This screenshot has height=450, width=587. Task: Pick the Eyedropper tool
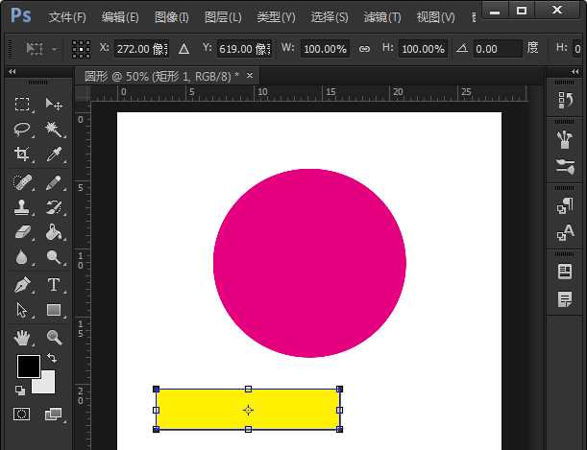[x=54, y=154]
